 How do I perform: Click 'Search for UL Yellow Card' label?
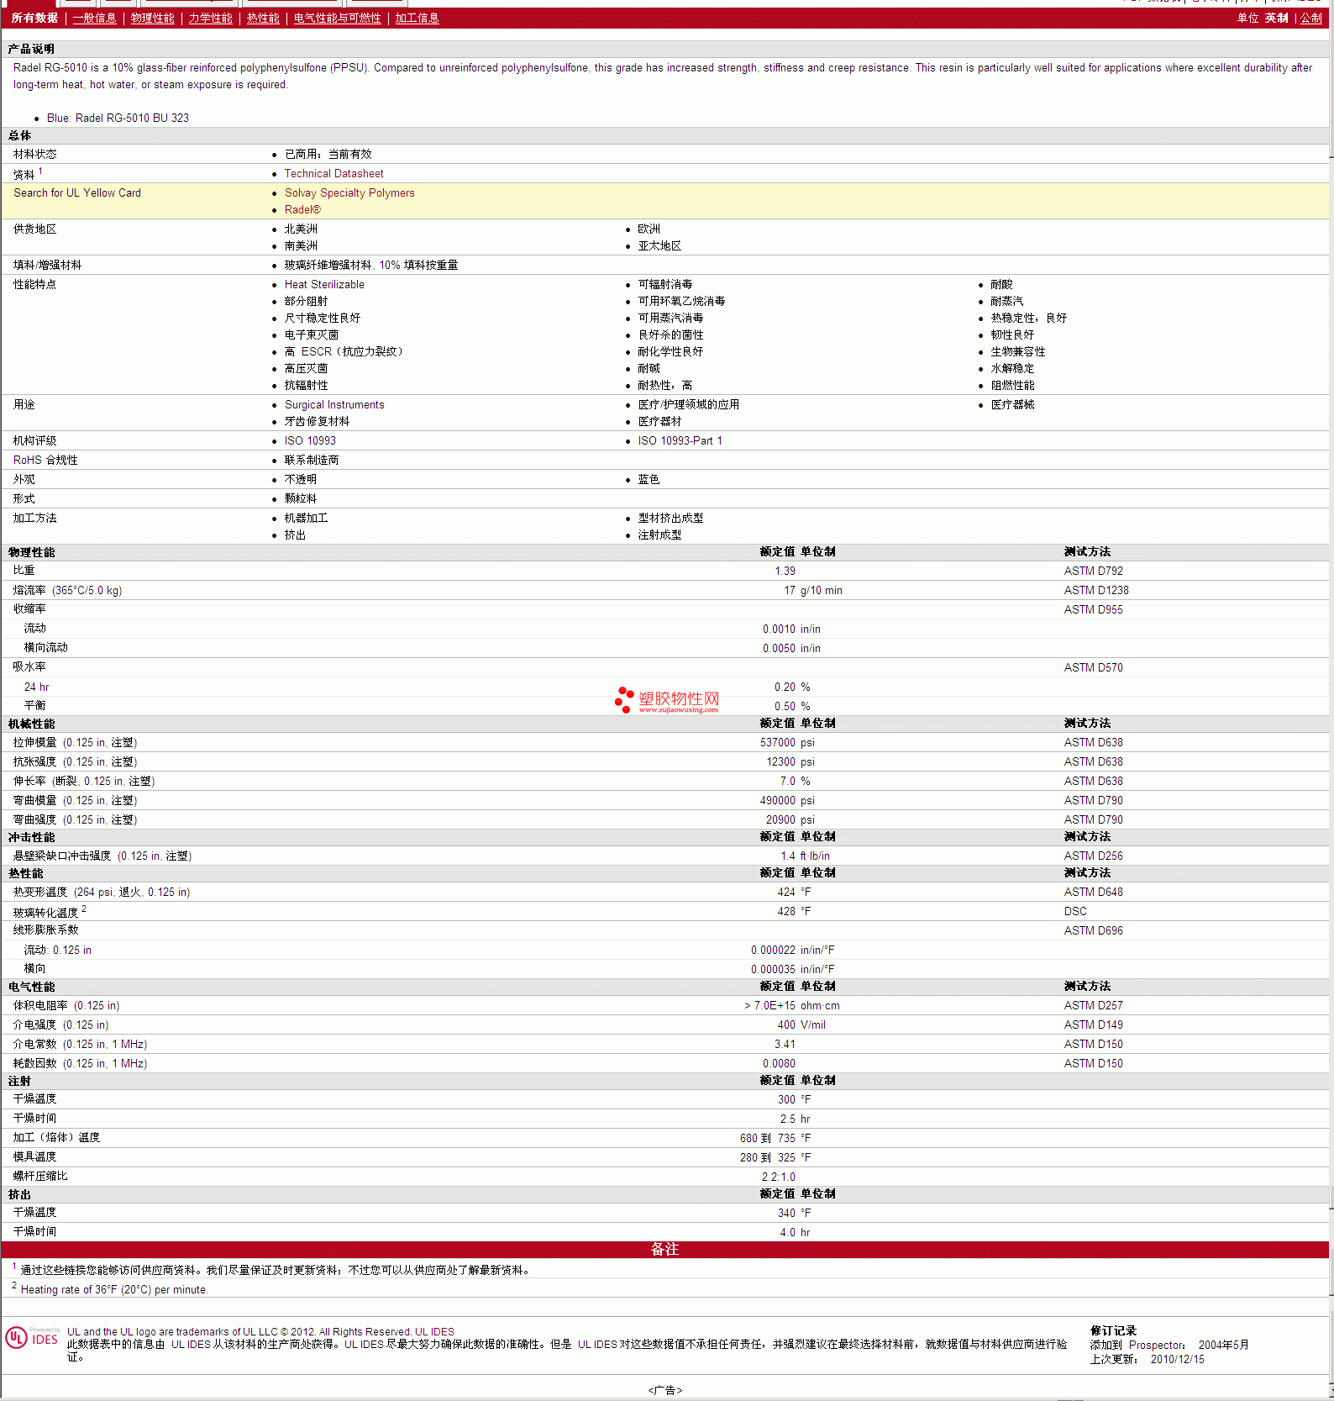[77, 192]
